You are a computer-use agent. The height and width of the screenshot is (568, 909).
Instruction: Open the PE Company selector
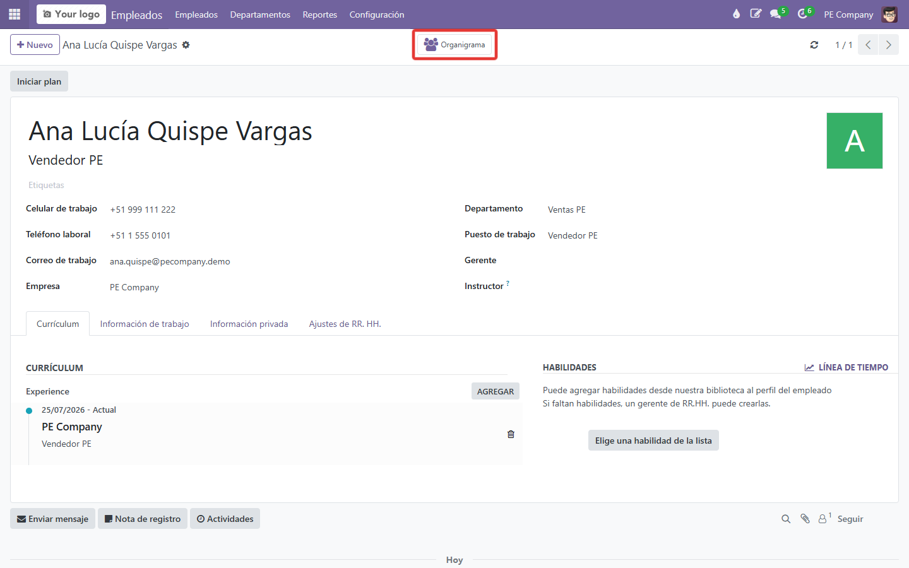pyautogui.click(x=848, y=15)
